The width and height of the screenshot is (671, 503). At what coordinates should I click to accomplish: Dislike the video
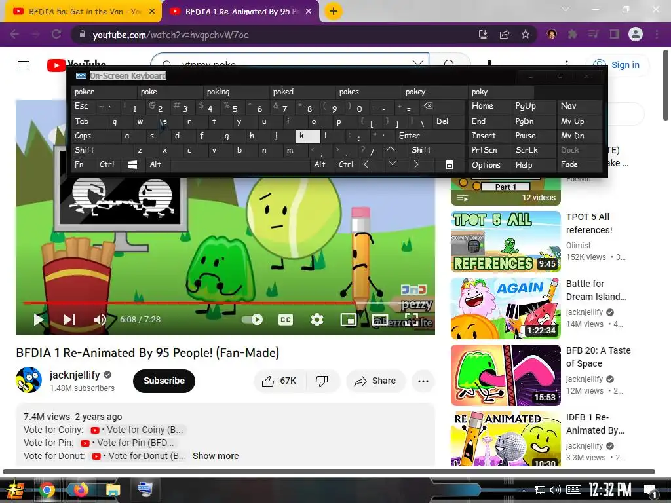[322, 381]
